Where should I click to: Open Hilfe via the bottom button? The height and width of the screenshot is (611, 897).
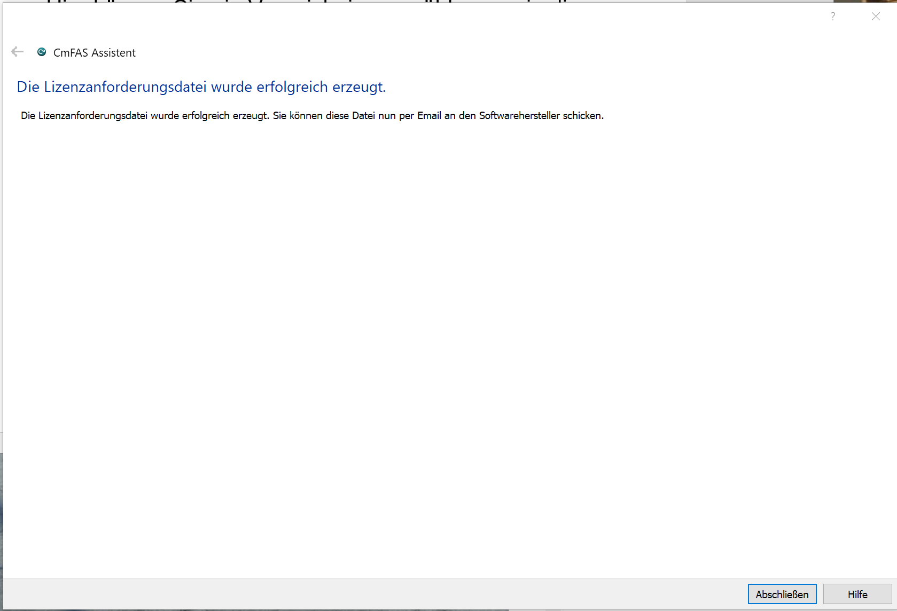(x=857, y=594)
